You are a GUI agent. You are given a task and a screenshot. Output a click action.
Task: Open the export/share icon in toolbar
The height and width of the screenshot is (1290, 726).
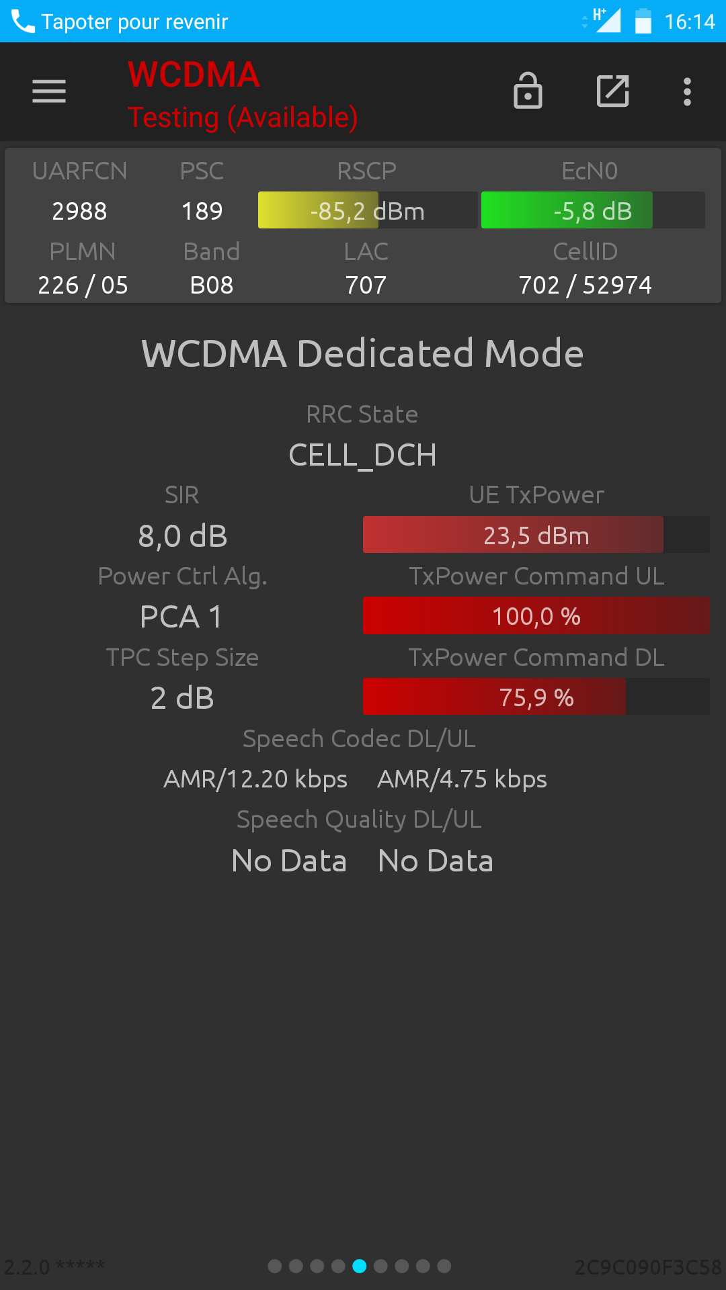[x=612, y=91]
